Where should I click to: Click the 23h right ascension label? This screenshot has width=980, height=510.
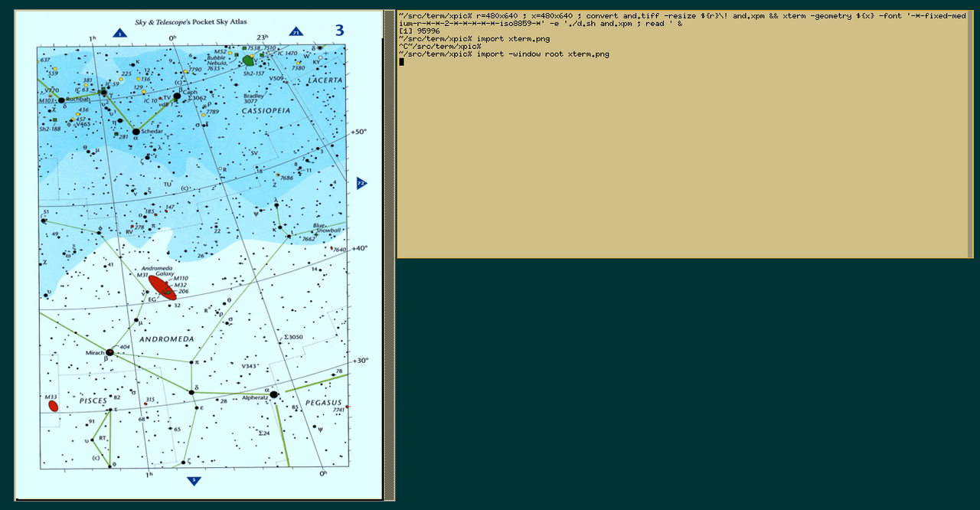[x=263, y=38]
